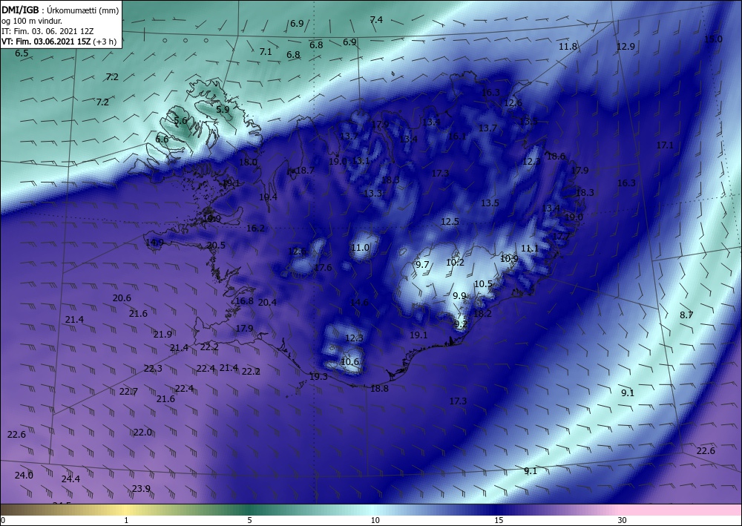This screenshot has width=742, height=526.
Task: Click the 20.4 value in southwest Iceland
Action: click(267, 302)
